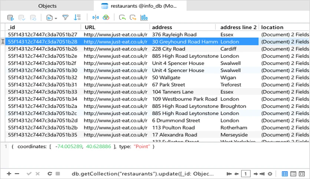This screenshot has width=310, height=179.
Task: Click the coordinates value -74.005289
Action: [69, 146]
